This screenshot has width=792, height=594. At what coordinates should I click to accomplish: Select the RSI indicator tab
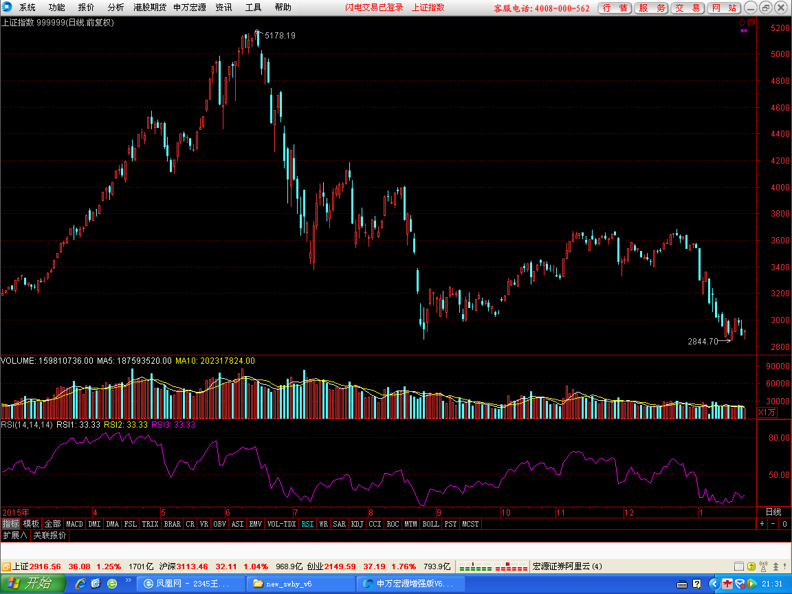tap(307, 524)
